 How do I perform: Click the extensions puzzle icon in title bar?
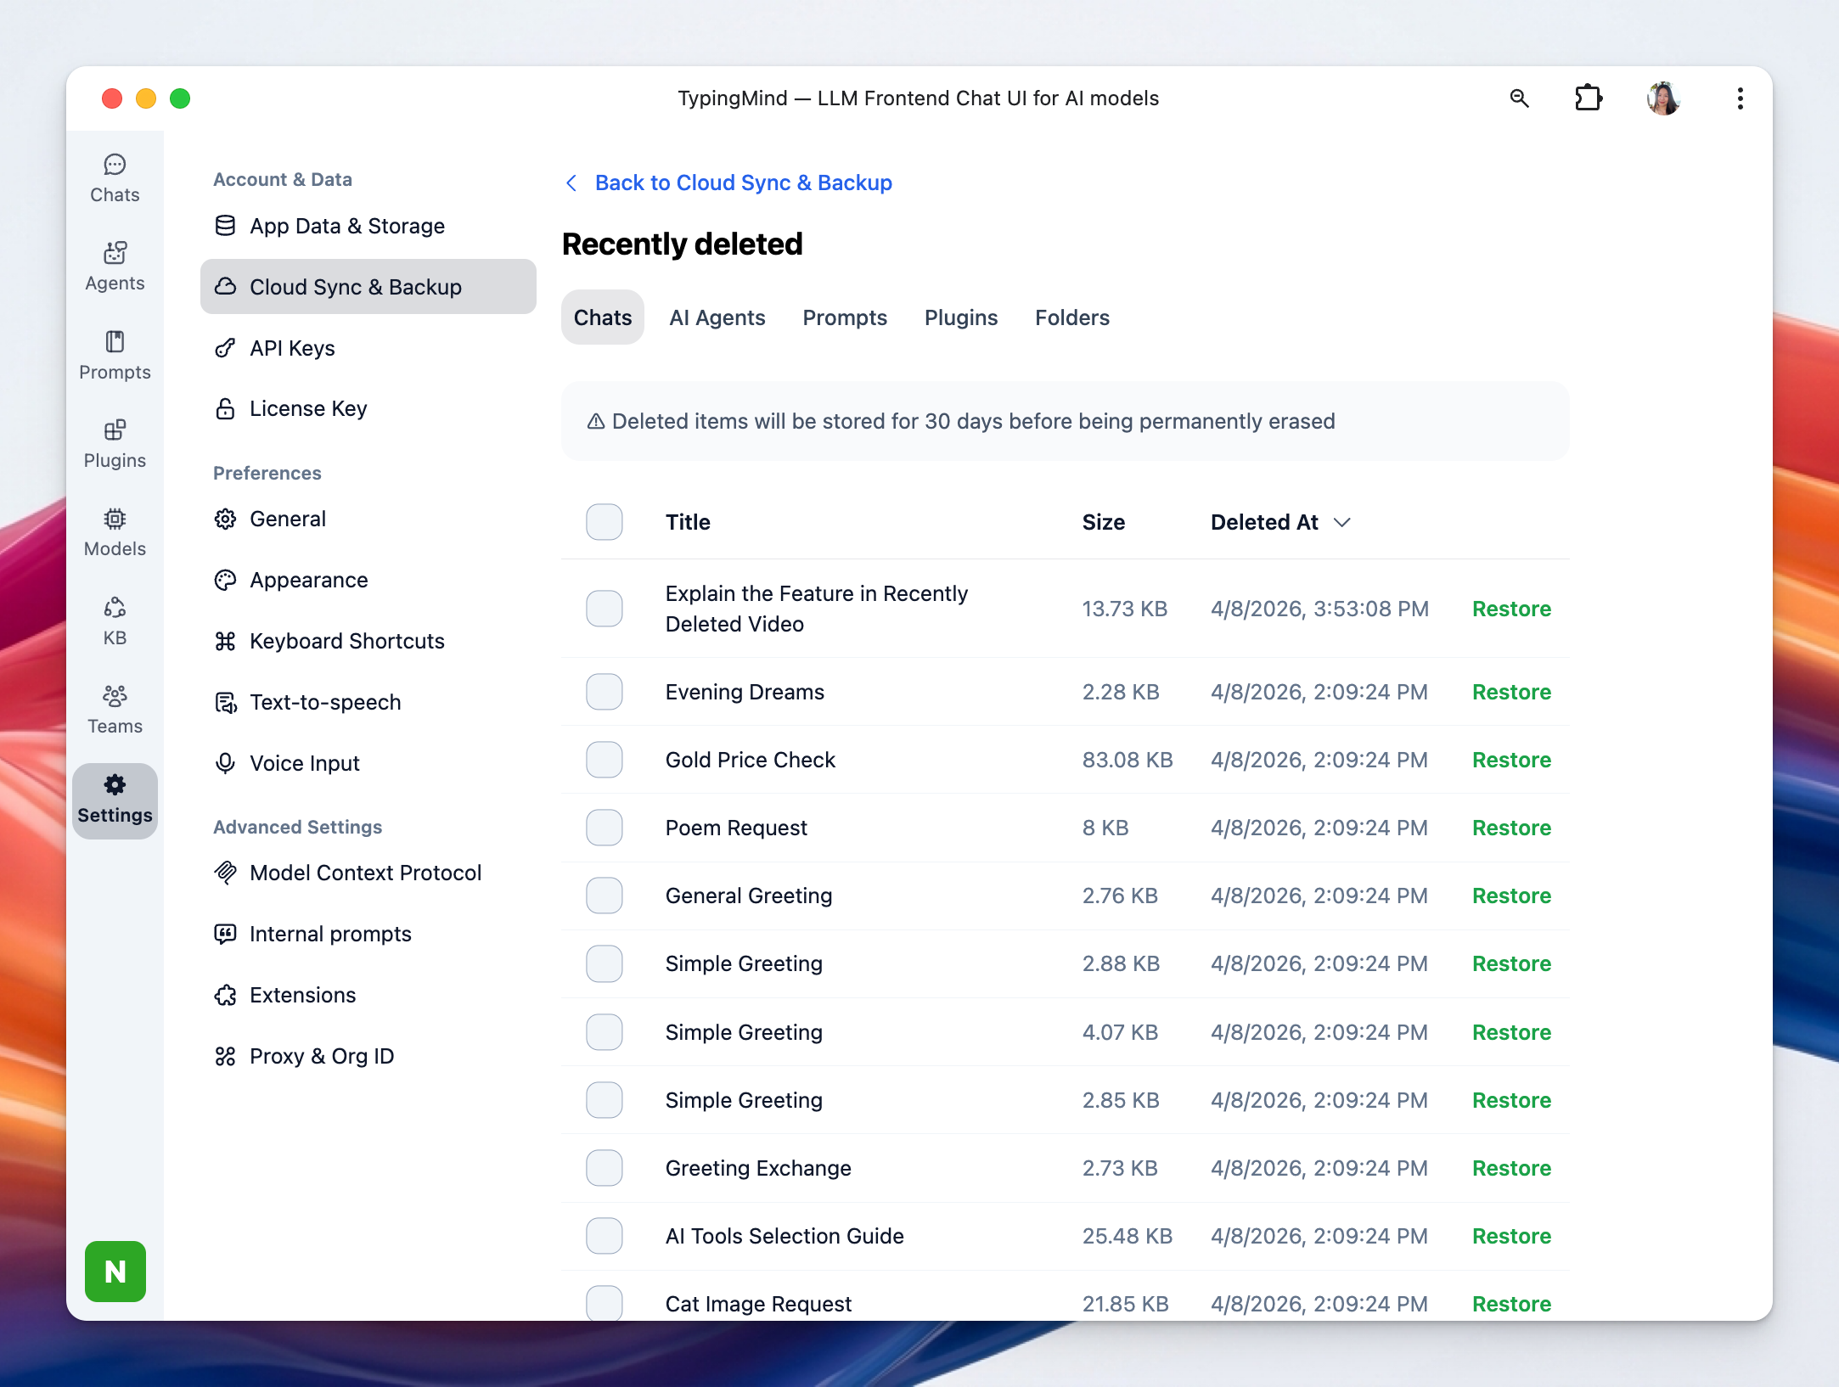[x=1588, y=98]
